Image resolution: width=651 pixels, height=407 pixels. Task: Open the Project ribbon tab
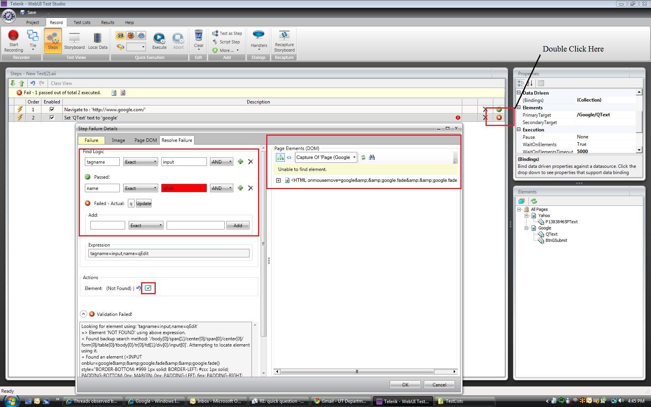[x=33, y=22]
